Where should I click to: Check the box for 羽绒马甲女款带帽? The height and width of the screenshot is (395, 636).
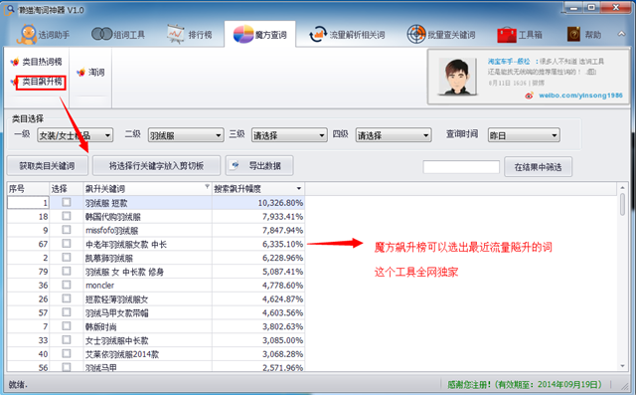coord(67,312)
